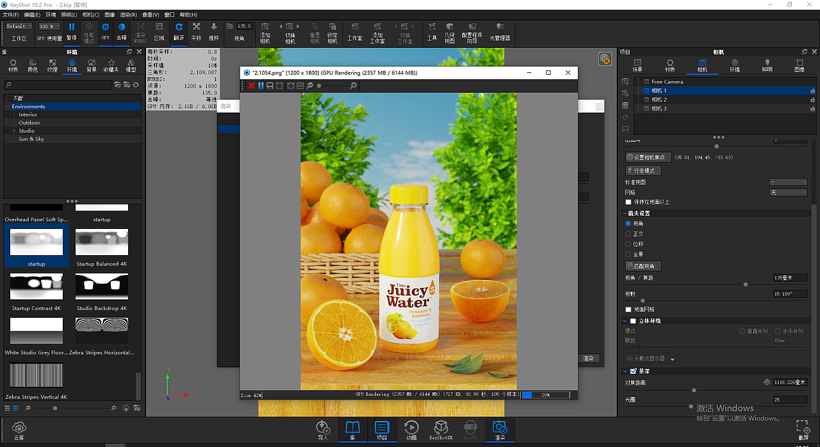Open the 动画 animation panel
The height and width of the screenshot is (447, 820).
click(411, 430)
